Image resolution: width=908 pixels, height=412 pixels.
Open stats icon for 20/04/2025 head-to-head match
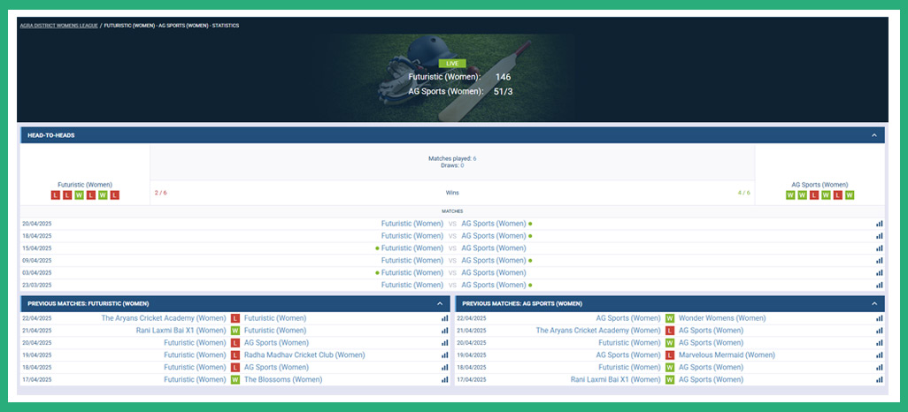(x=879, y=224)
